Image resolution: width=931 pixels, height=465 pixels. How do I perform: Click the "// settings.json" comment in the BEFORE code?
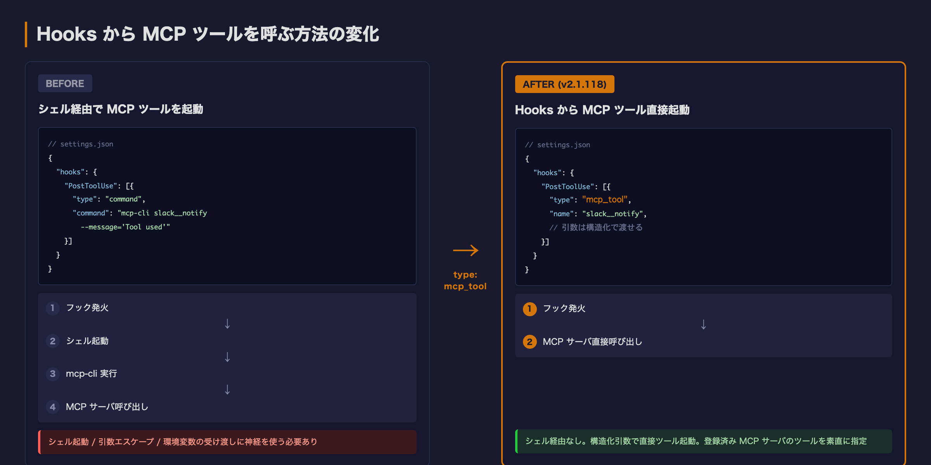(x=81, y=144)
